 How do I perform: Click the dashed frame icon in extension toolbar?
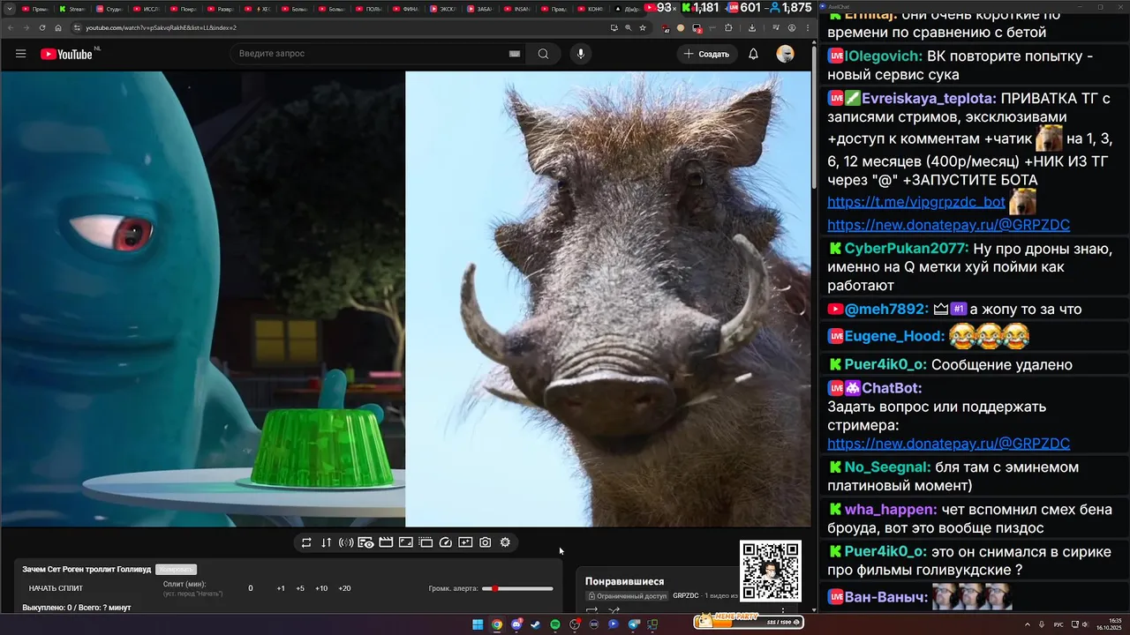(426, 542)
